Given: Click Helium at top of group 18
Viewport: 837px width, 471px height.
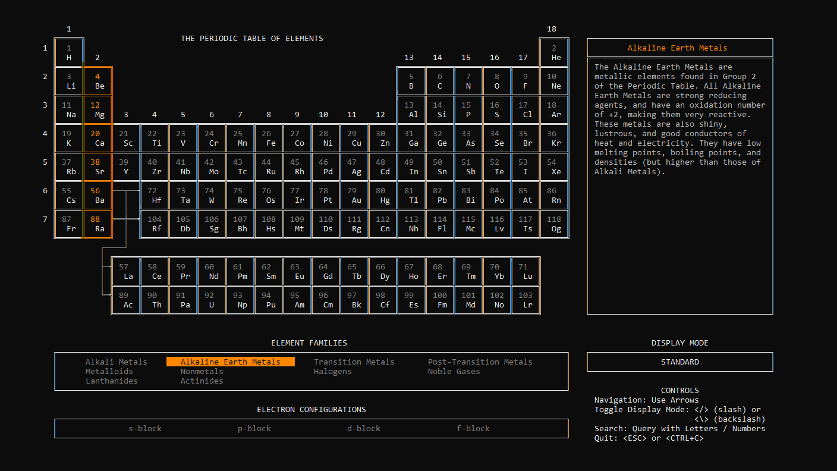Looking at the screenshot, I should (554, 52).
